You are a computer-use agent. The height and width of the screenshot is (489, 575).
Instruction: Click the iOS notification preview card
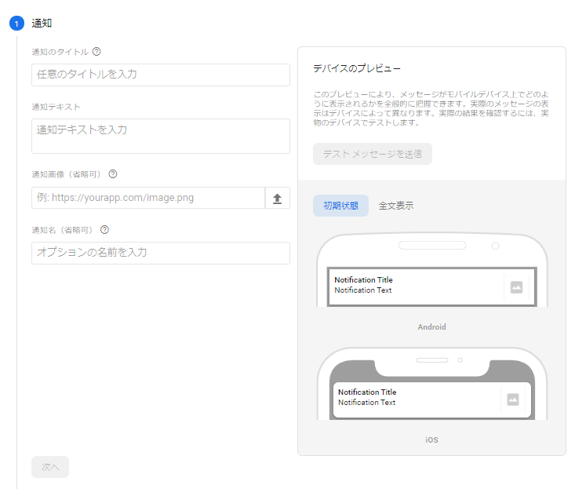click(x=416, y=398)
